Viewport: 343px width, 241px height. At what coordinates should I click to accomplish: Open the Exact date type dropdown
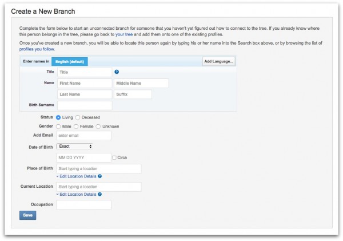(x=74, y=147)
